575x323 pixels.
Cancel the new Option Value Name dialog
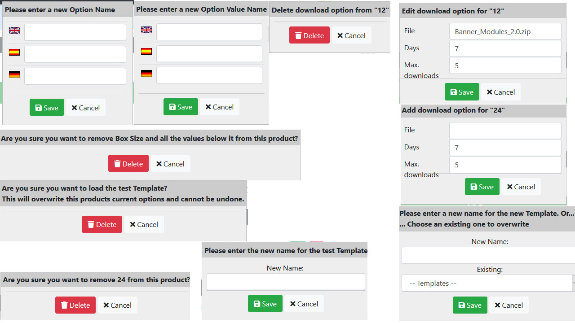point(220,107)
